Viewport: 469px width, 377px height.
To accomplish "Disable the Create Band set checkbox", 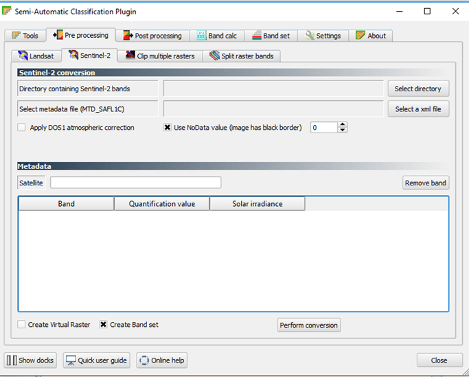I will 104,325.
